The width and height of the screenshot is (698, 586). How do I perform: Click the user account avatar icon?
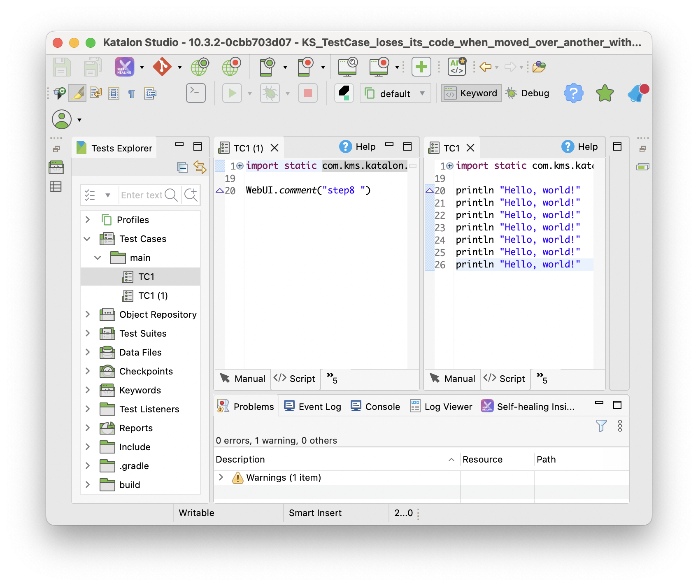click(62, 120)
